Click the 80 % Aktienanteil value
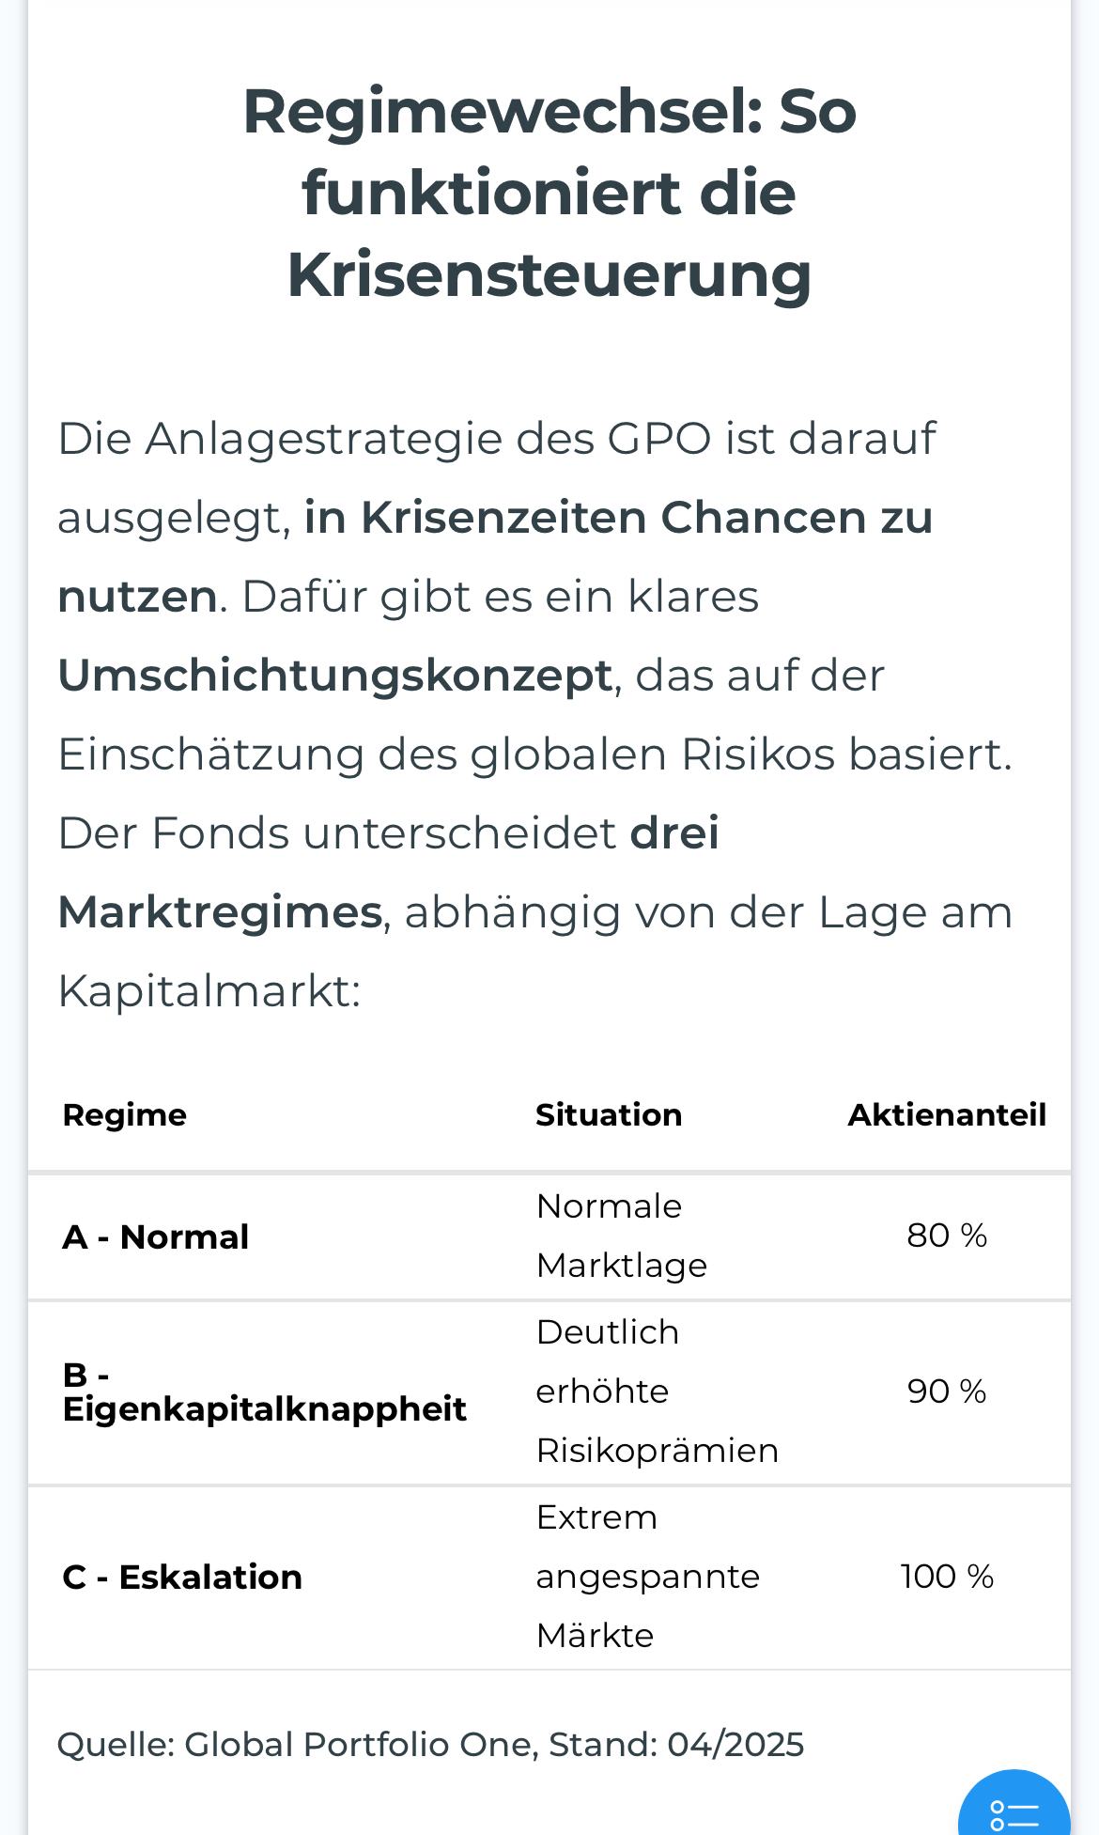Screen dimensions: 1099x1835 point(947,1236)
